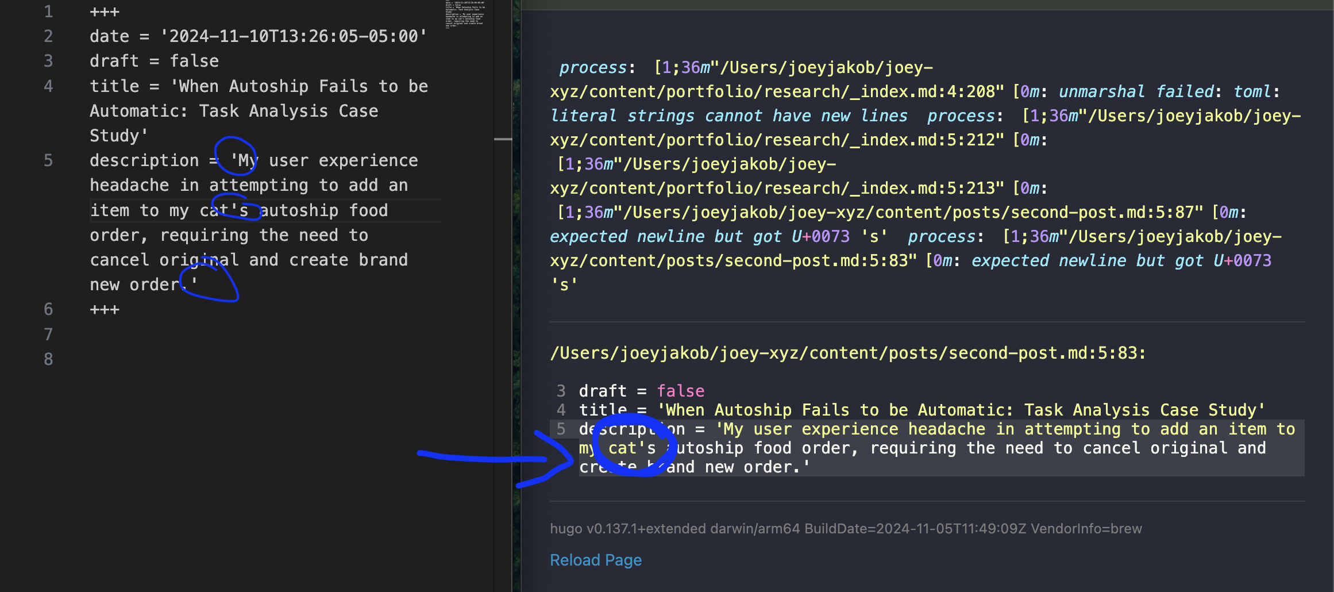Select line number 1 in editor gutter
1334x592 pixels.
point(48,11)
